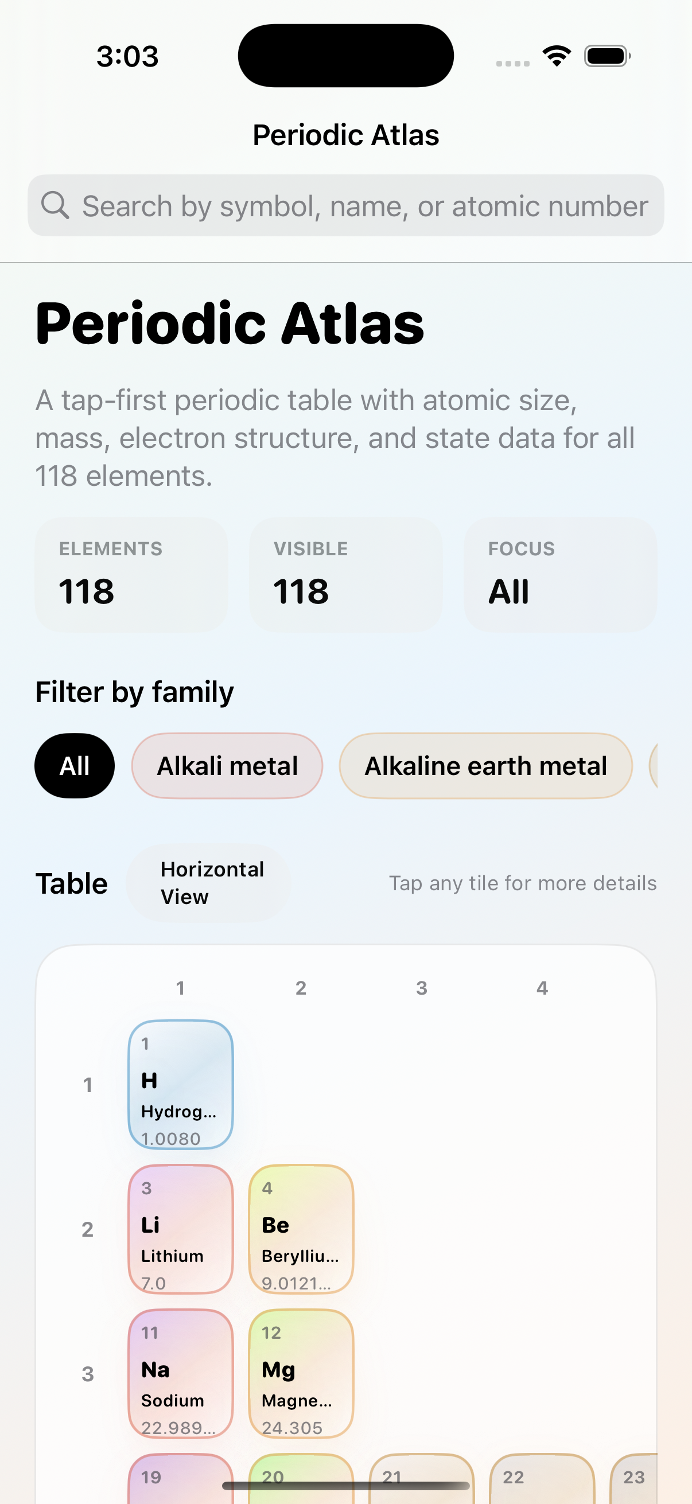Open the Beryllium element tile

click(301, 1229)
